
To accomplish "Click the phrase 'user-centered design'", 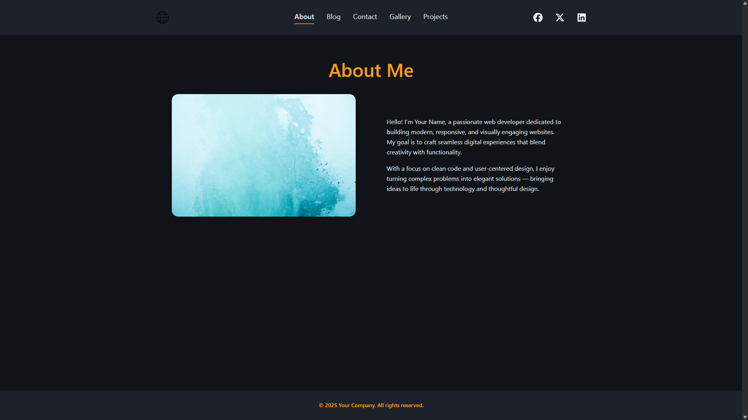I will pyautogui.click(x=504, y=169).
